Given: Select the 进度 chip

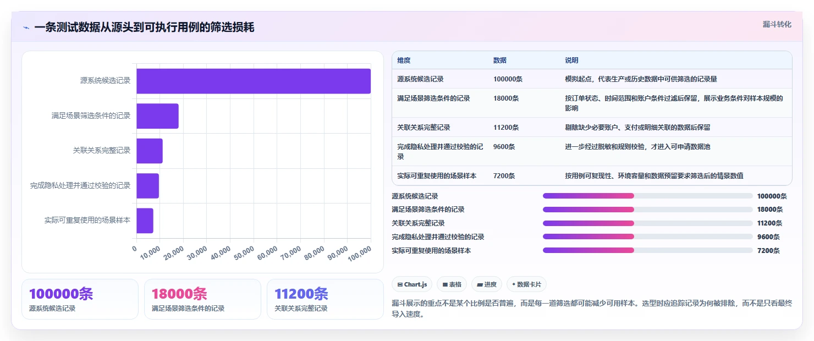Looking at the screenshot, I should click(487, 284).
